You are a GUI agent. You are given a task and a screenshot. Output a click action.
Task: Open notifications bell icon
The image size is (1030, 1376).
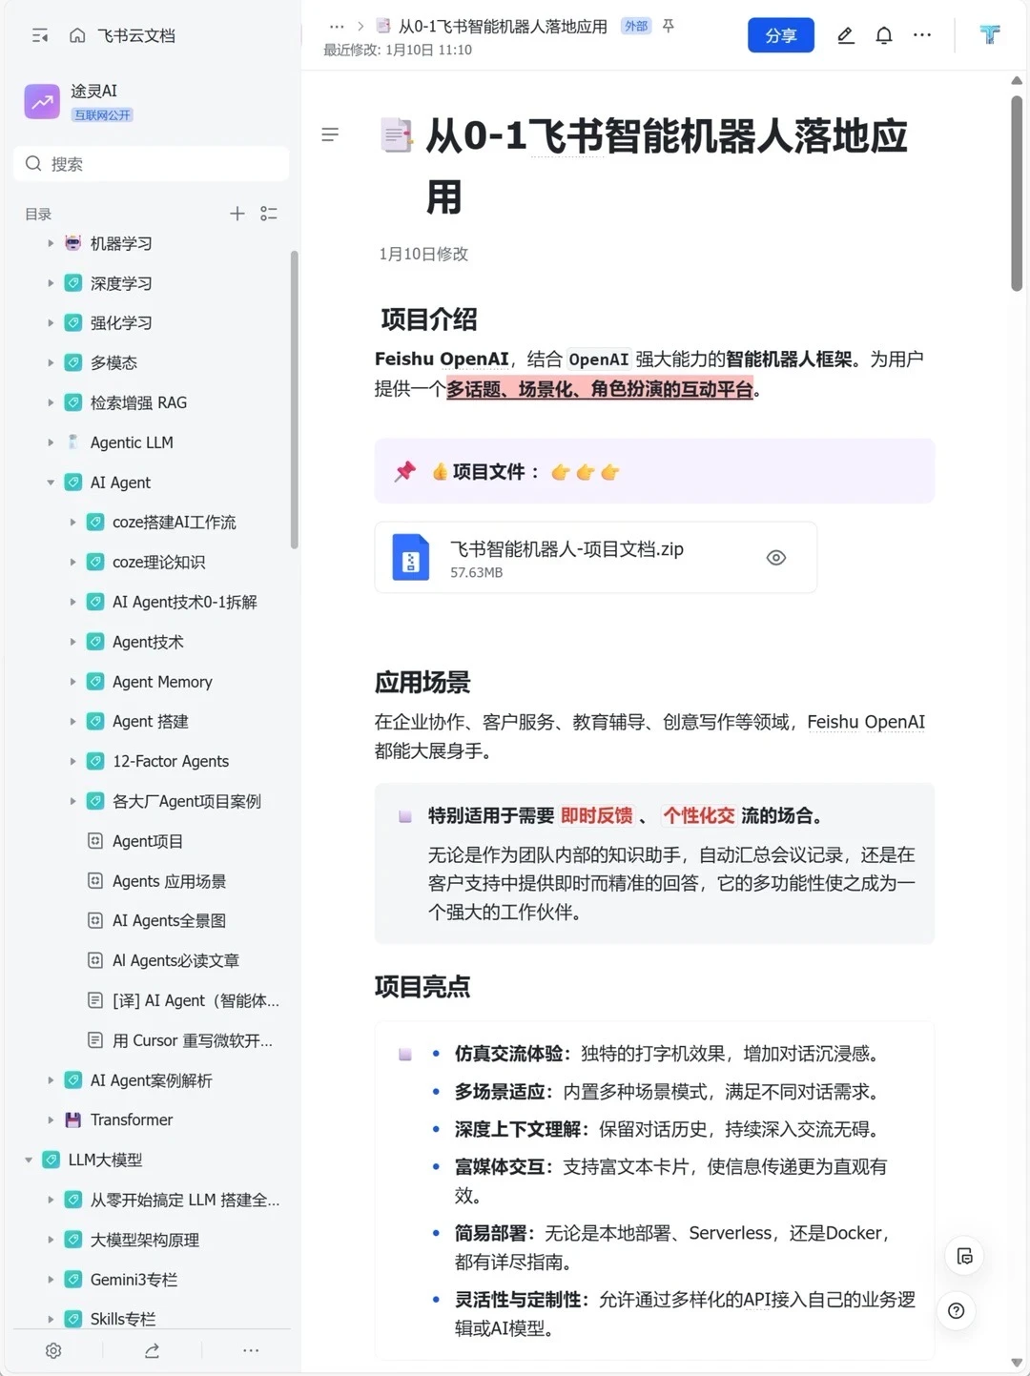(x=884, y=35)
